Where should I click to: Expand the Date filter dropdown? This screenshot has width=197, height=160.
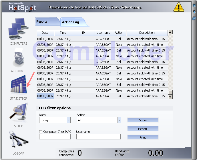(69, 120)
